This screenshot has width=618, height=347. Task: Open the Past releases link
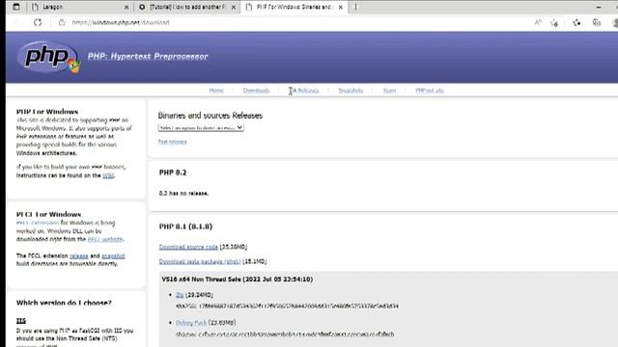172,142
